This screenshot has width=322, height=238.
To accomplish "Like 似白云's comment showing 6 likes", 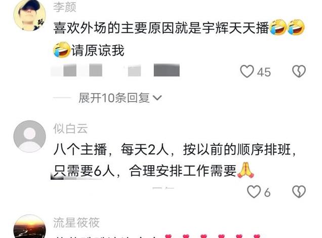I will tap(254, 192).
